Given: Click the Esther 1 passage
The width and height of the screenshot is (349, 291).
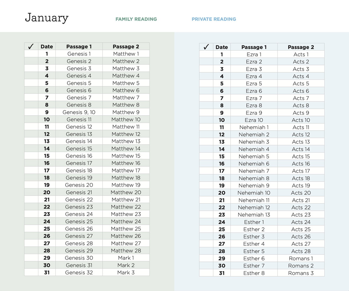Looking at the screenshot, I should (x=254, y=222).
